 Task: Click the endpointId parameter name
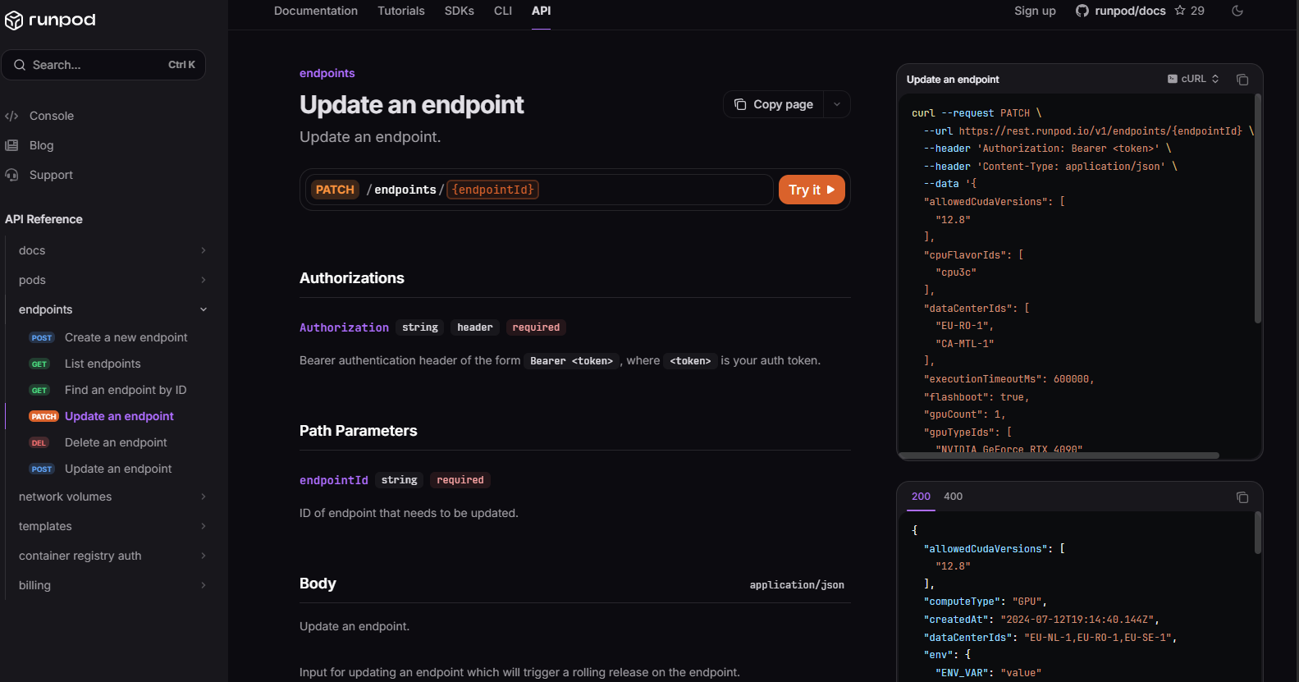pyautogui.click(x=334, y=480)
